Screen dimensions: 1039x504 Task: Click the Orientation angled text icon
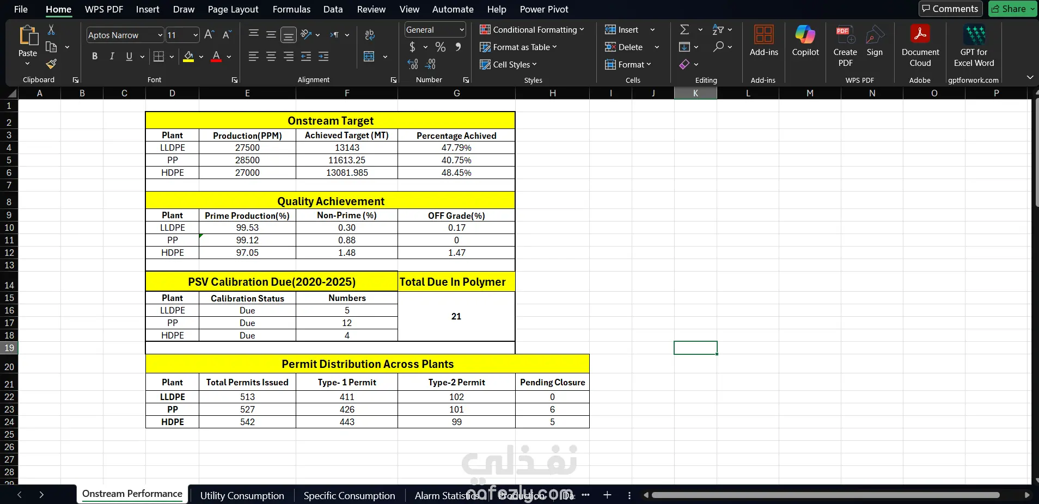306,35
